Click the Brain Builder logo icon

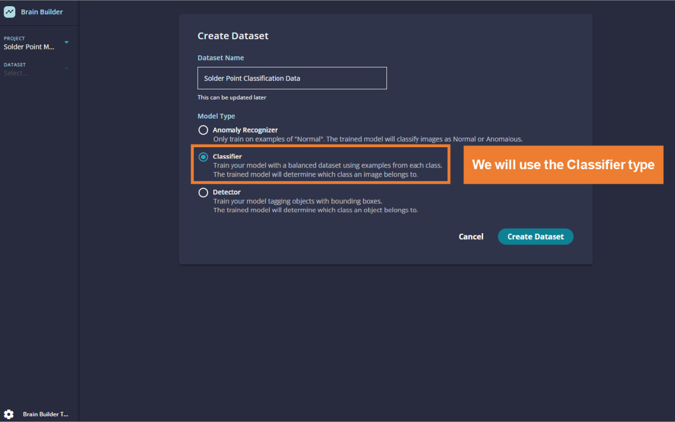tap(10, 12)
